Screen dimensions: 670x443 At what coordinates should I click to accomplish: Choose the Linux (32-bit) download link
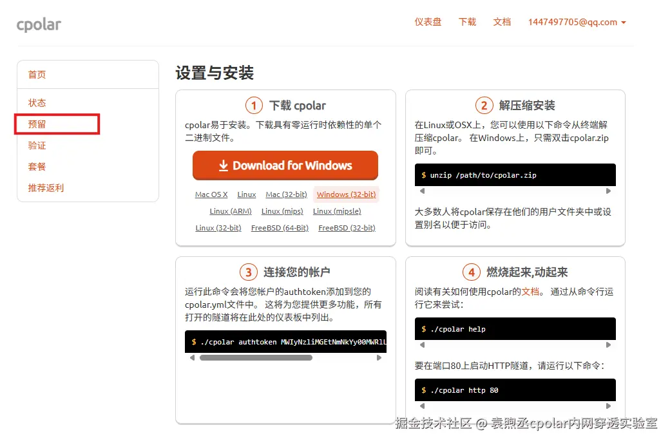(218, 228)
